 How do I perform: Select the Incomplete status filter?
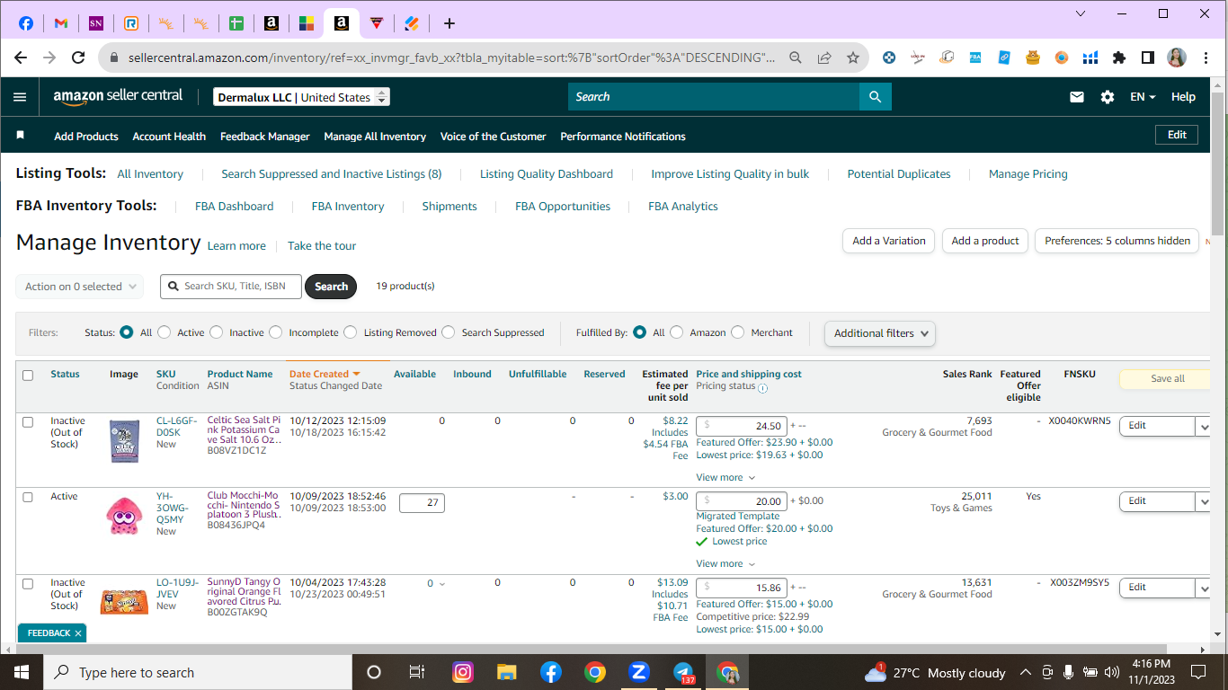click(x=276, y=332)
